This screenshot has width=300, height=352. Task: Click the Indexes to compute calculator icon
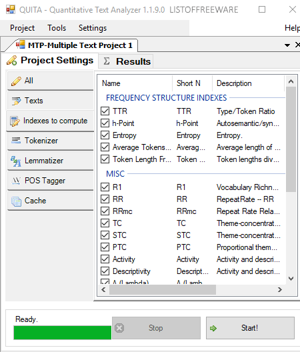point(15,121)
